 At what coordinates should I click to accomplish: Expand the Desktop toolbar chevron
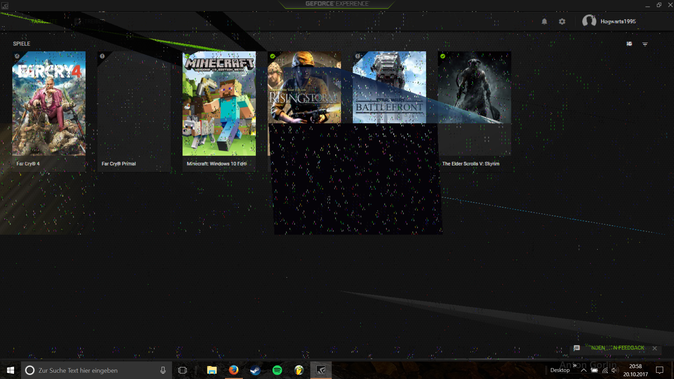(575, 365)
